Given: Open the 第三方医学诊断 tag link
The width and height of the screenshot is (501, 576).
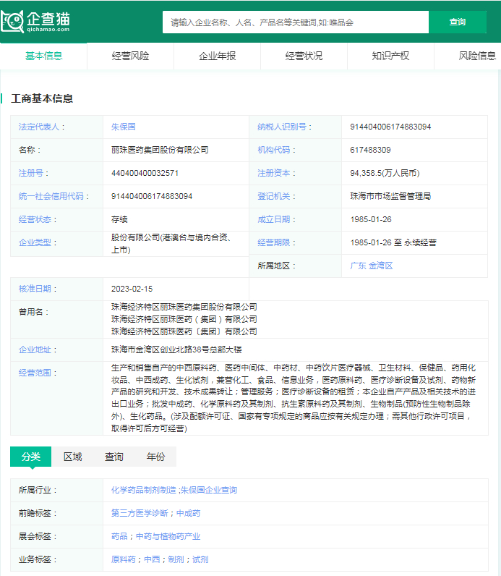Looking at the screenshot, I should click(141, 513).
